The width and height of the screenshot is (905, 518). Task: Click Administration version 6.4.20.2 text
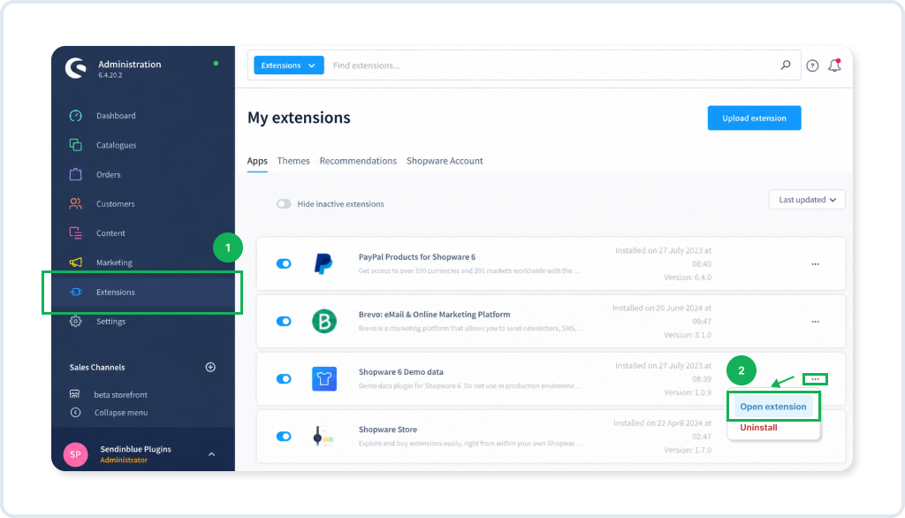[110, 75]
